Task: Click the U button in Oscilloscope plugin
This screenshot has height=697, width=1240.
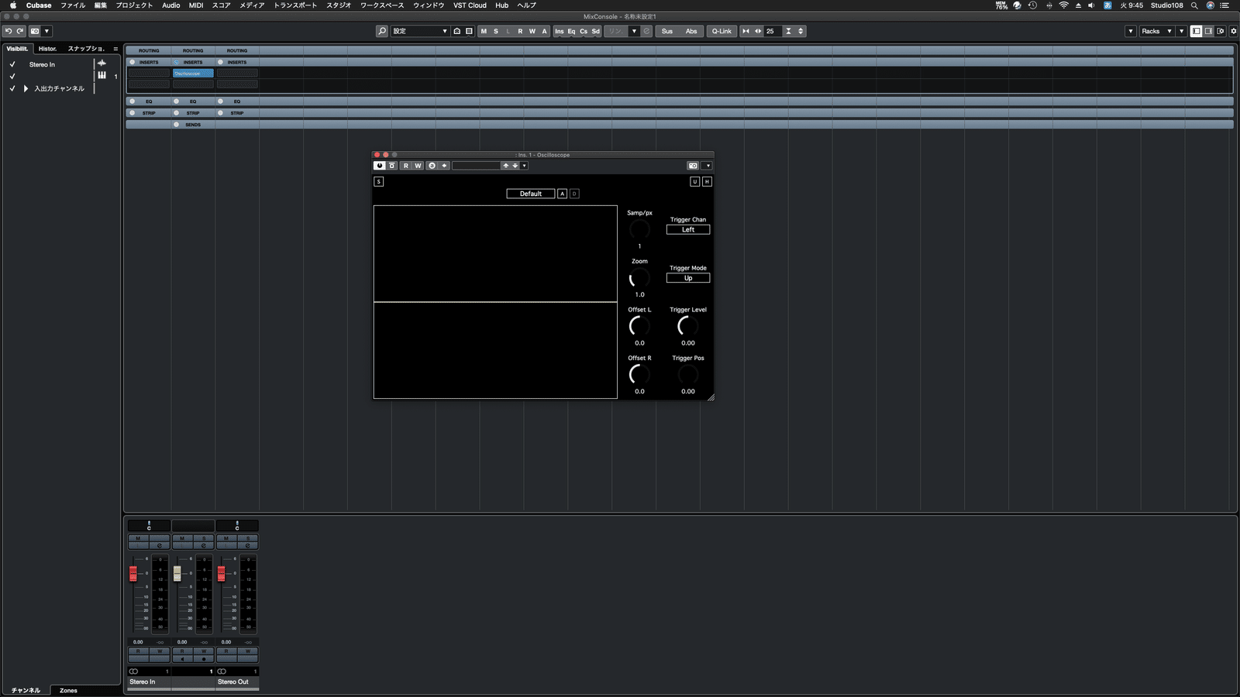Action: point(695,181)
